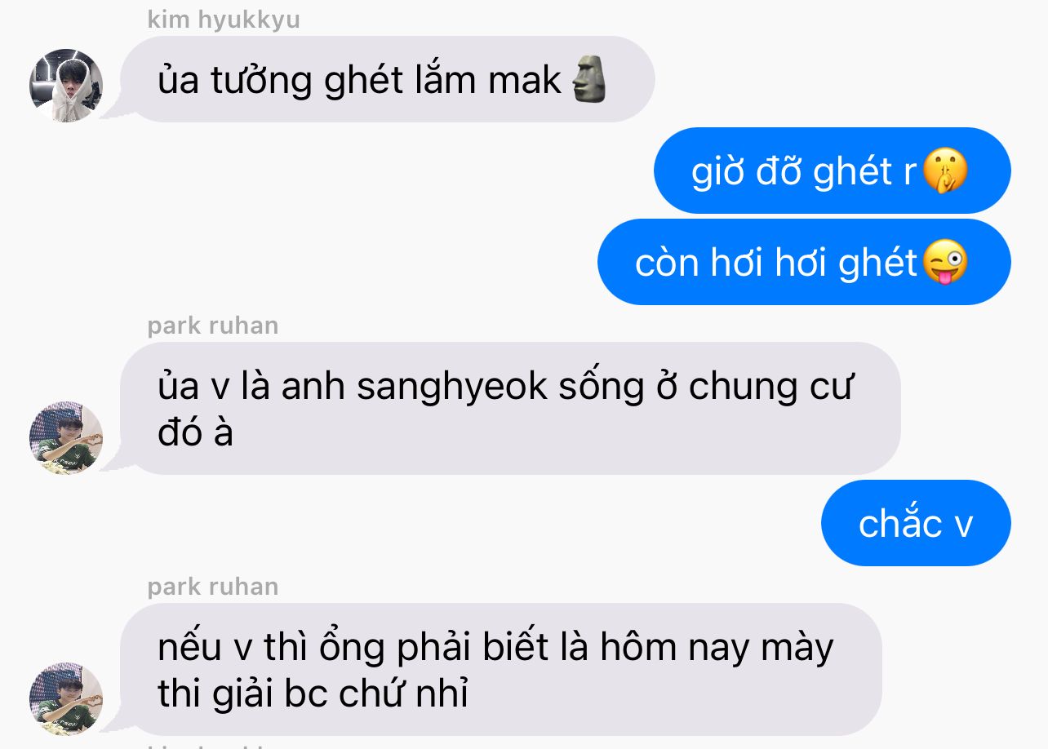Image resolution: width=1048 pixels, height=749 pixels.
Task: Click the words 'chung cư' in the chat
Action: [770, 387]
